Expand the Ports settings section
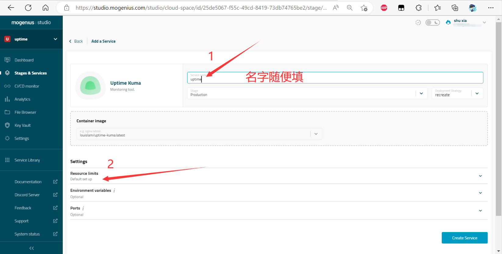The width and height of the screenshot is (502, 254). (480, 211)
